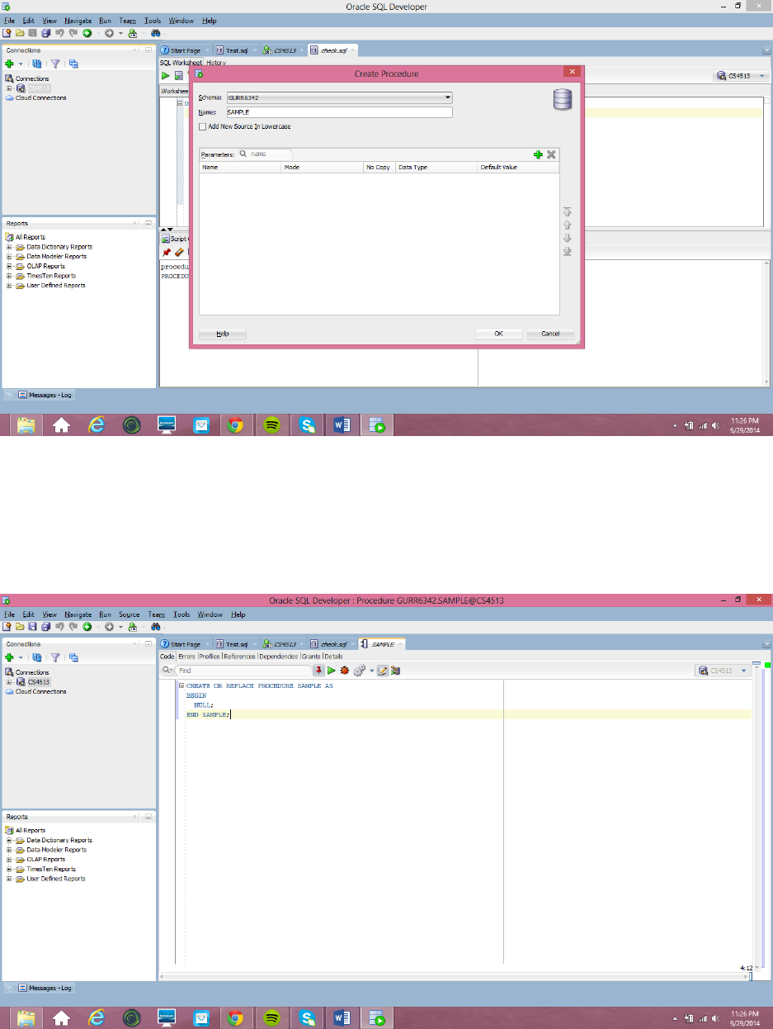Expand Data Dictionary Reports in SAMPLE window

[9, 841]
